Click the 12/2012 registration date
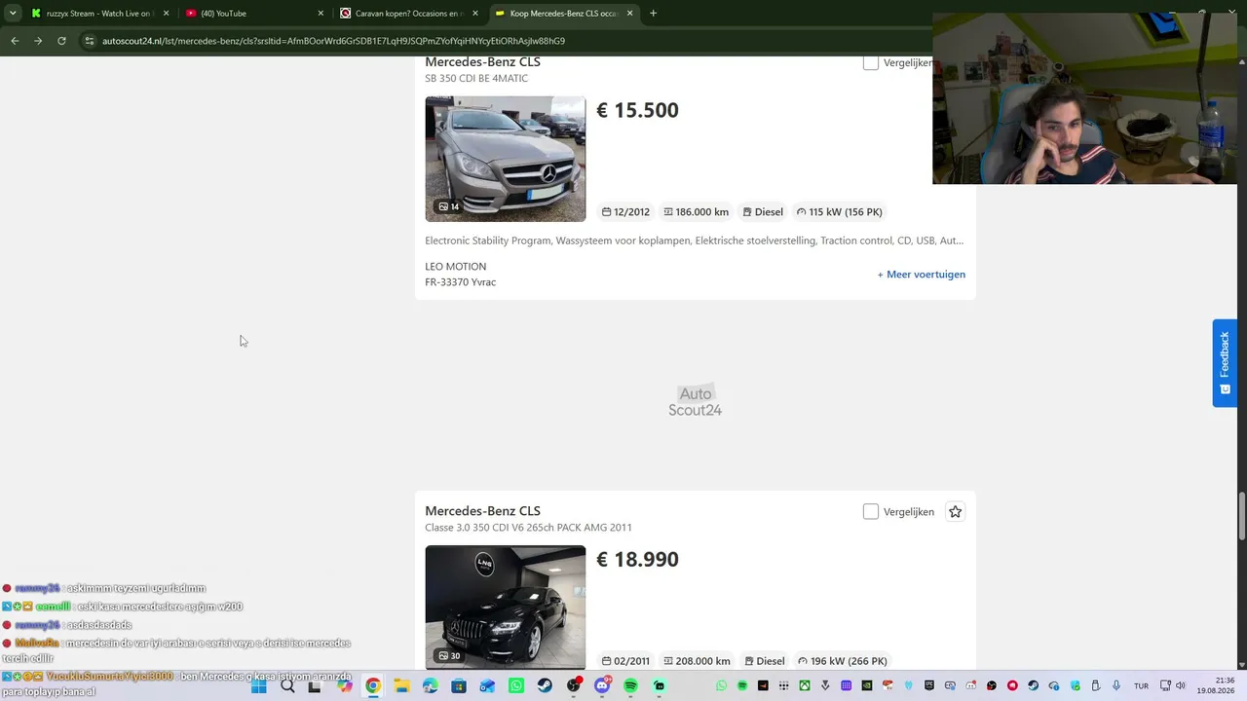 625,212
